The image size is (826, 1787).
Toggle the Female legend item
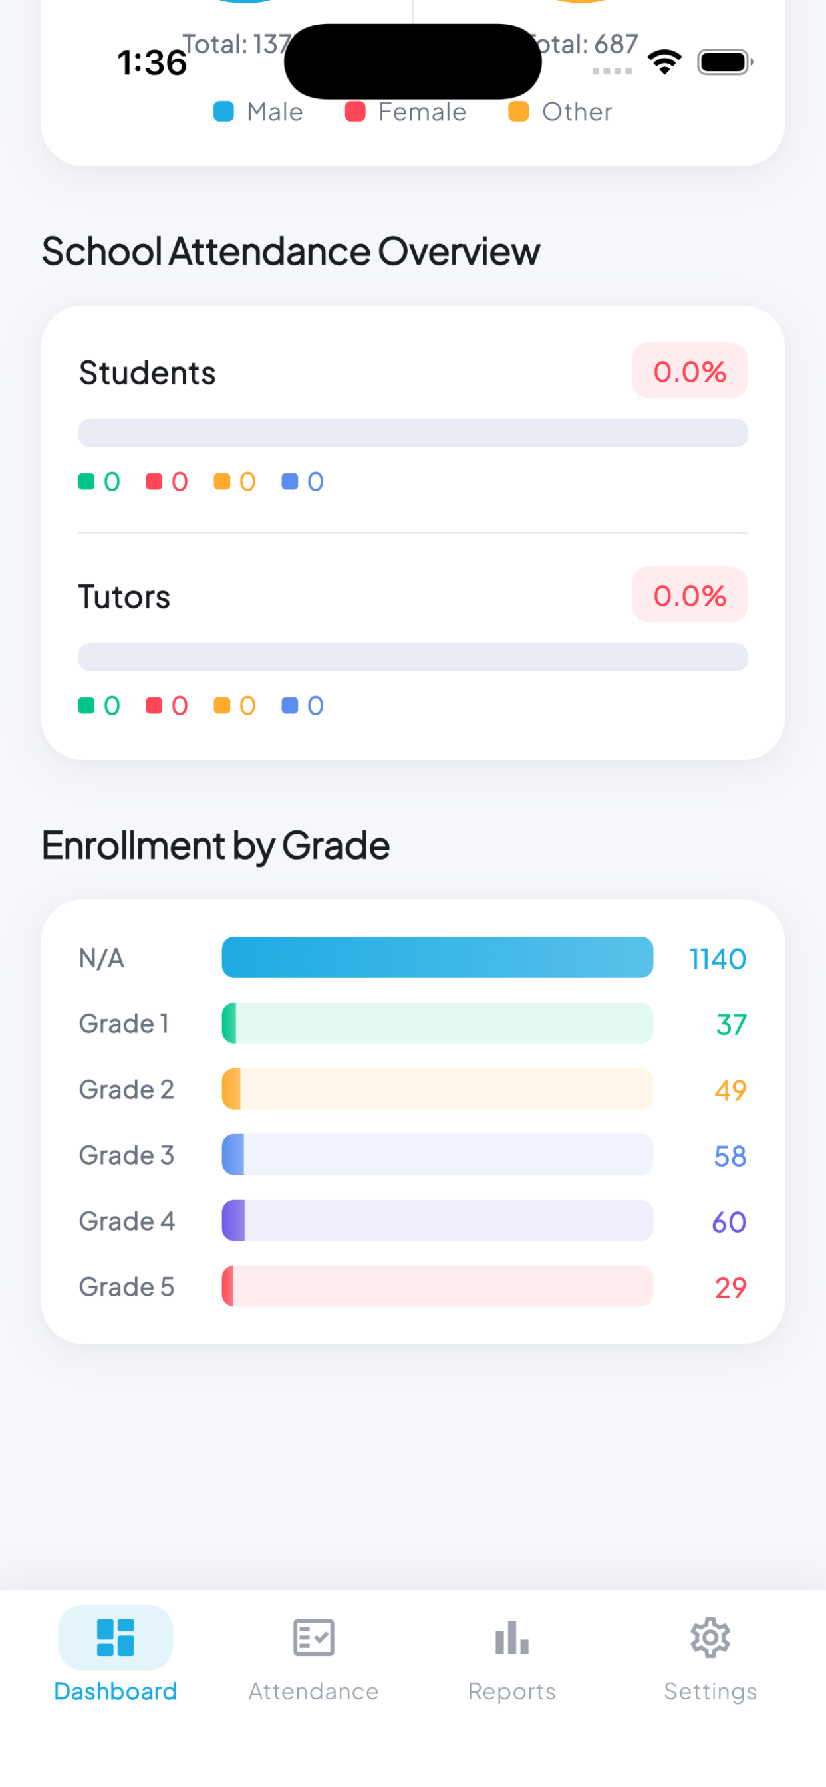tap(406, 112)
